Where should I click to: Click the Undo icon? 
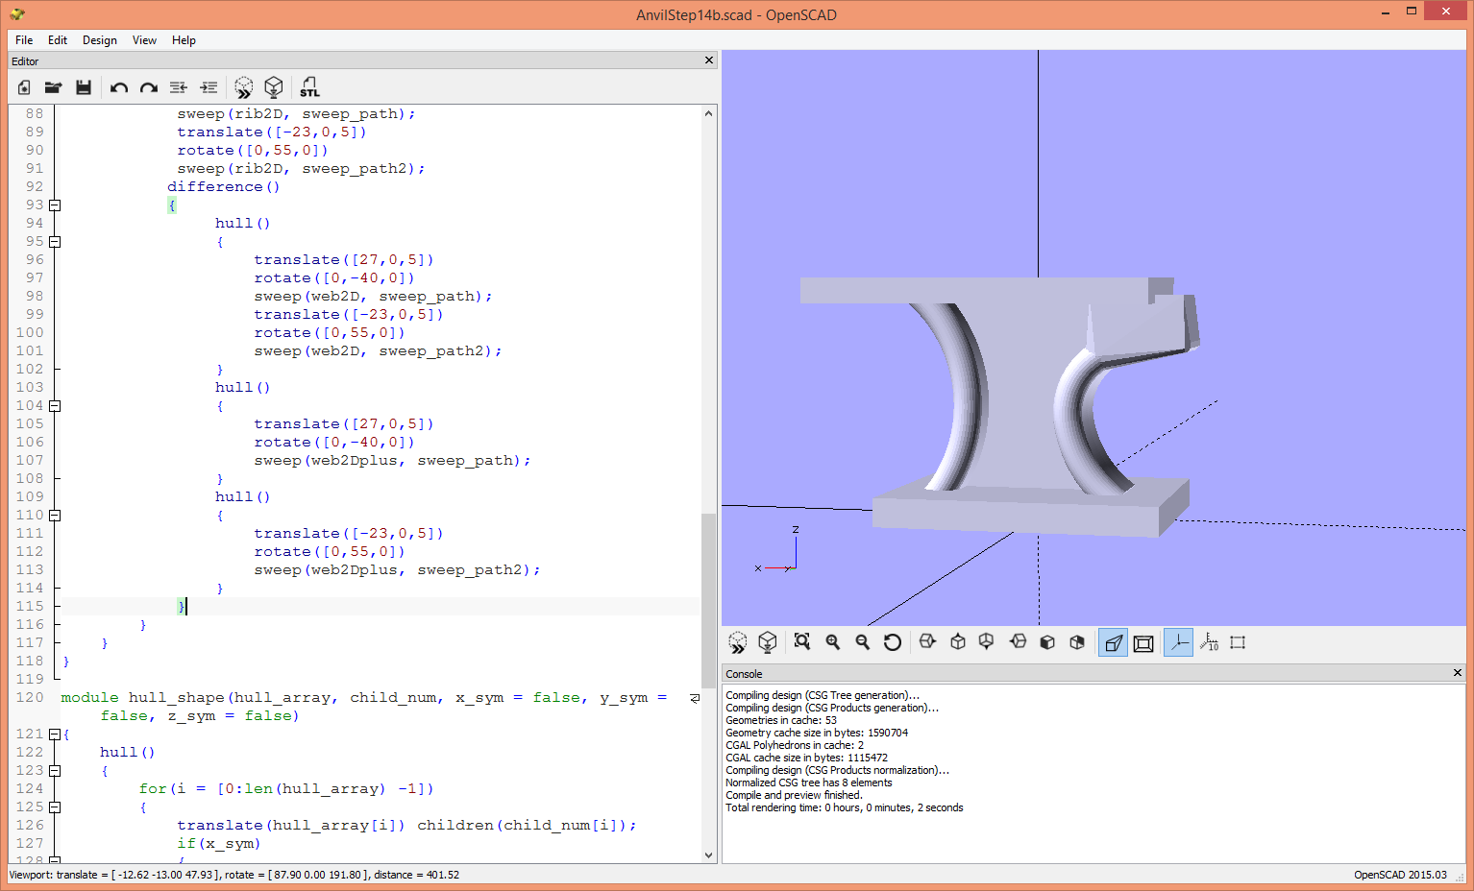(x=118, y=87)
